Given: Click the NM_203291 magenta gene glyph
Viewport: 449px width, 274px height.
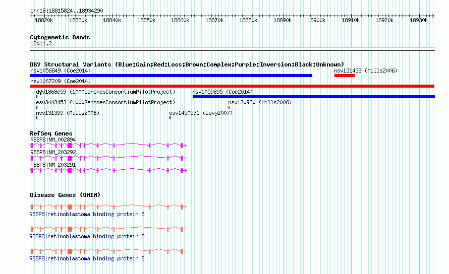Looking at the screenshot, I should pos(108,170).
